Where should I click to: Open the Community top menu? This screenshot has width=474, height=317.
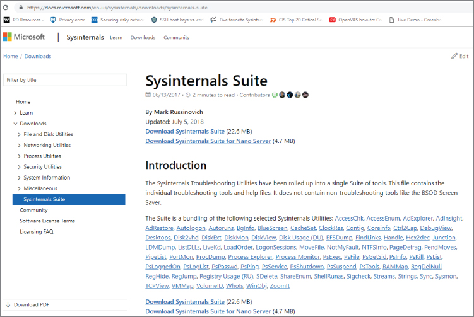click(x=177, y=37)
